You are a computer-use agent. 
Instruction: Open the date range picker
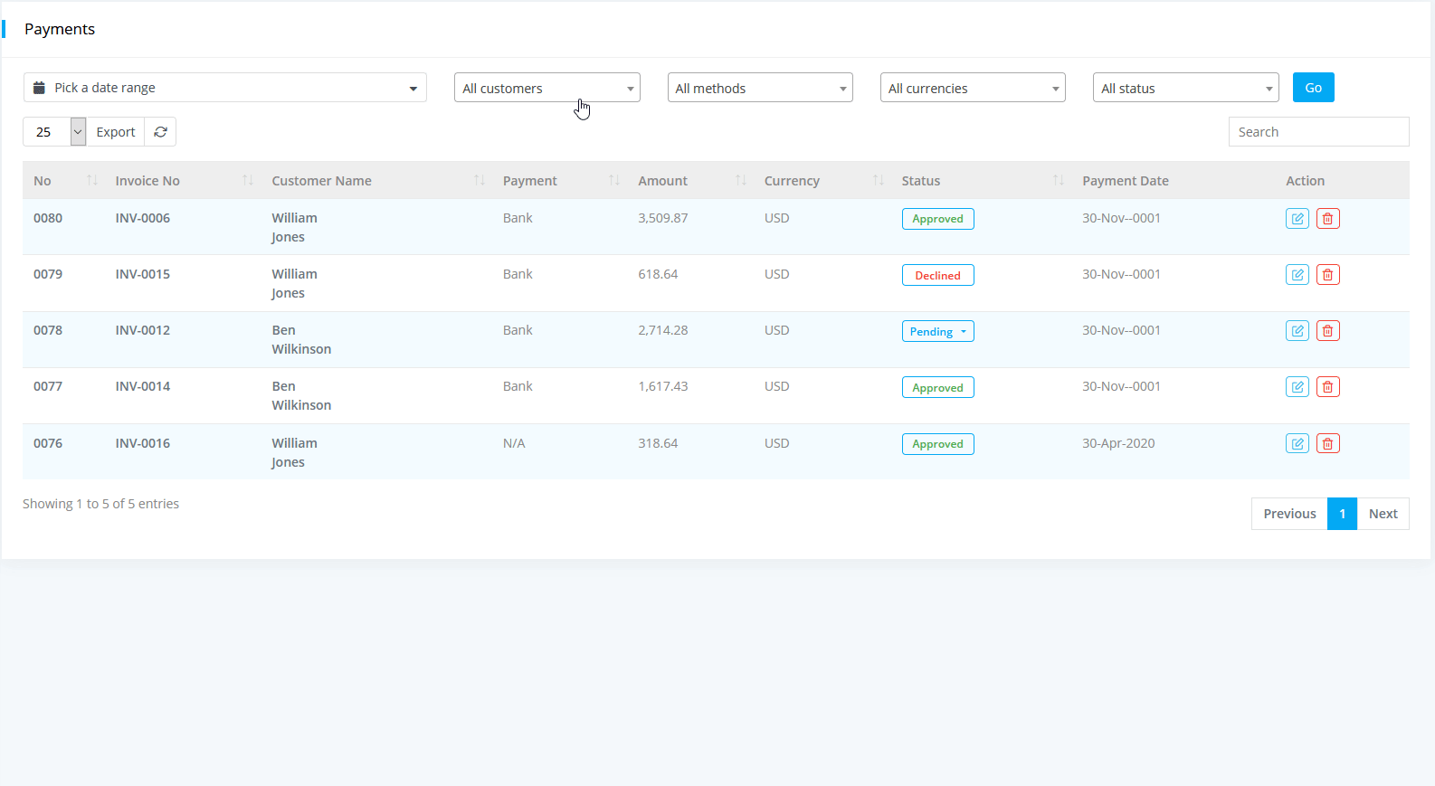[224, 88]
